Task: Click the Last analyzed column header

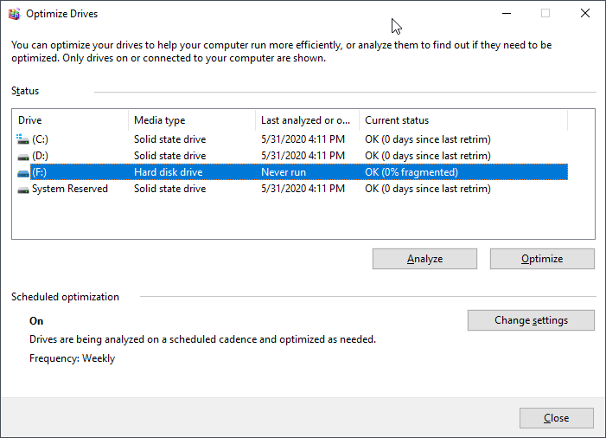Action: (x=306, y=120)
